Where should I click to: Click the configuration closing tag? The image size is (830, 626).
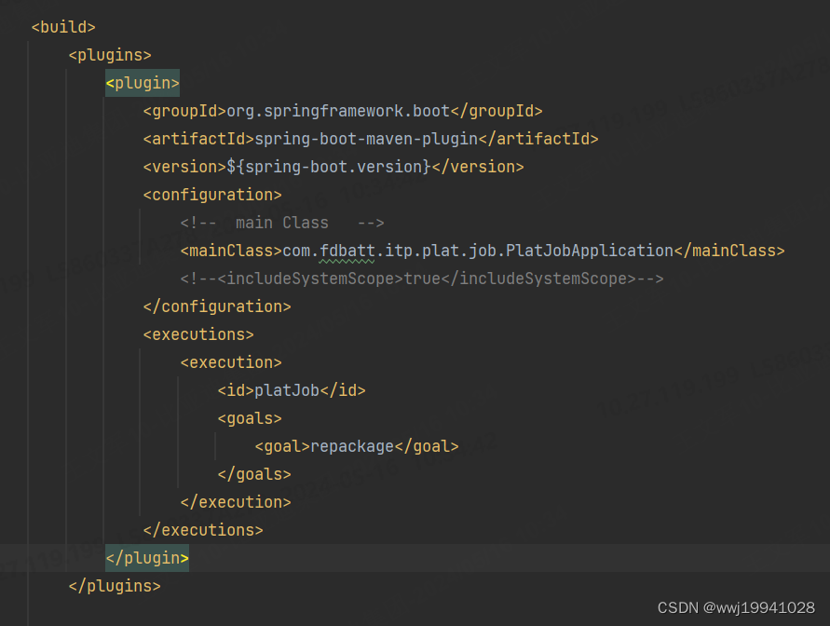(217, 306)
